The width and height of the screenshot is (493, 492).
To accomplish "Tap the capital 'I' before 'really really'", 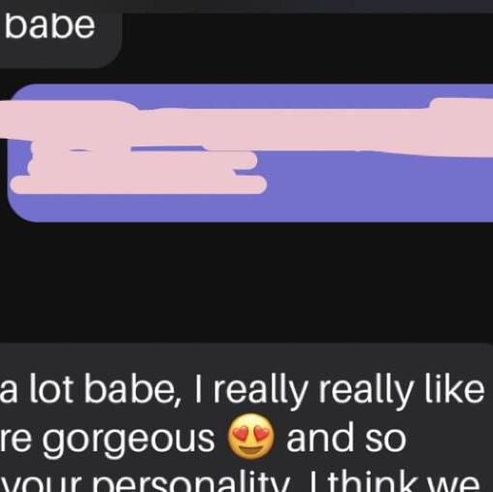I will coord(198,389).
